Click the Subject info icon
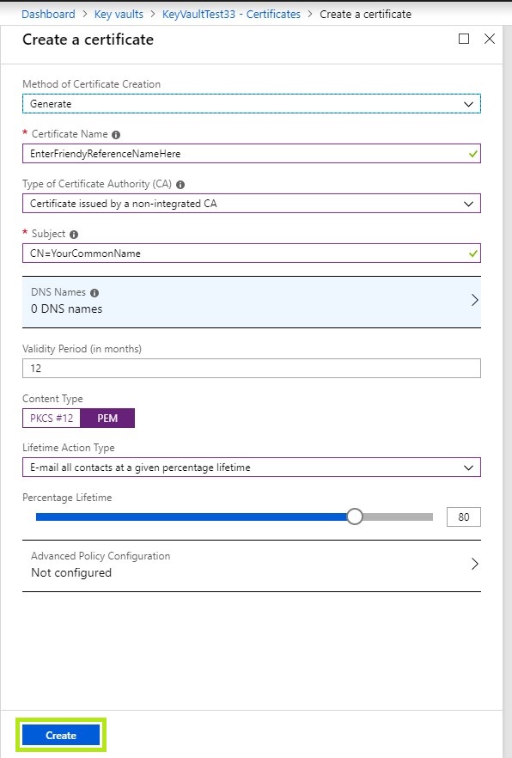 [74, 235]
